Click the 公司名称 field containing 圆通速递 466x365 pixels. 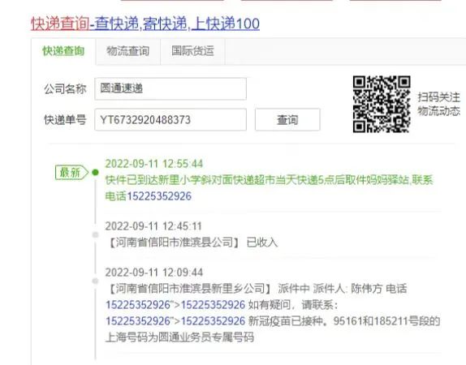click(x=170, y=88)
